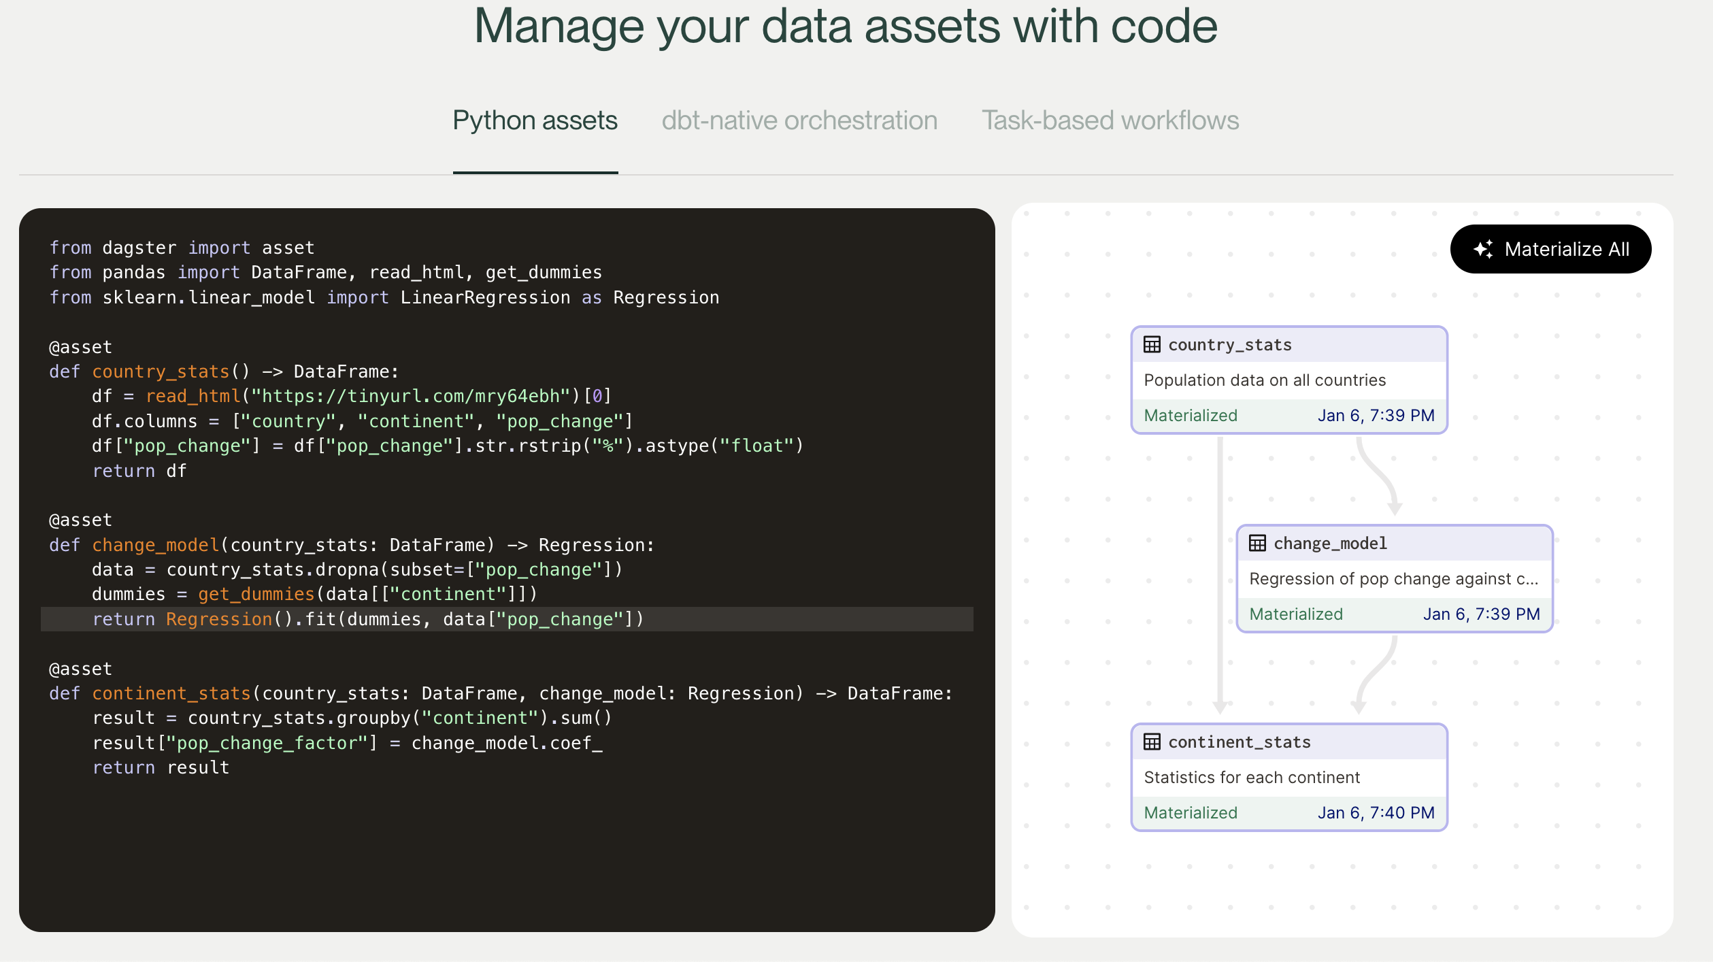
Task: Click the change_model Materialized status
Action: [1295, 614]
